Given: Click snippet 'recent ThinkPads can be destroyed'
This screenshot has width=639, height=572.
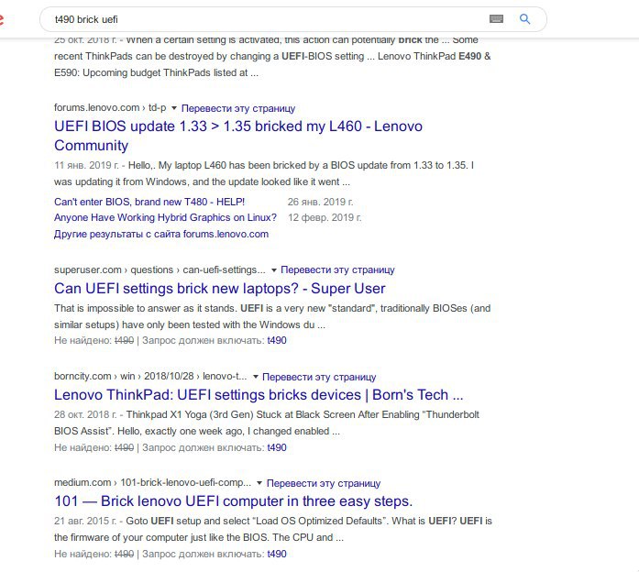Looking at the screenshot, I should [x=272, y=56].
